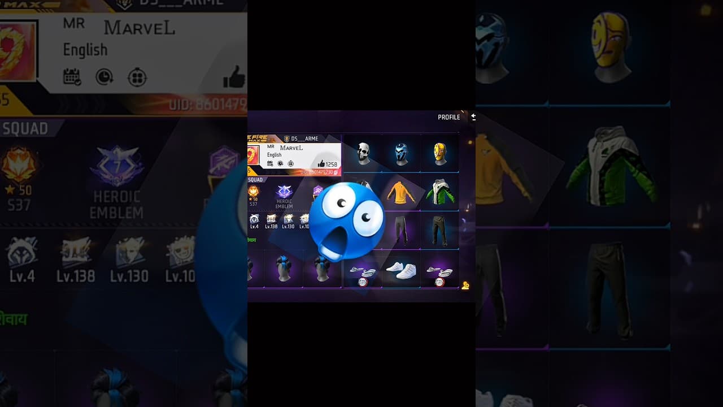The width and height of the screenshot is (723, 407).
Task: Select the middle blue hairstyle head
Action: click(x=284, y=269)
